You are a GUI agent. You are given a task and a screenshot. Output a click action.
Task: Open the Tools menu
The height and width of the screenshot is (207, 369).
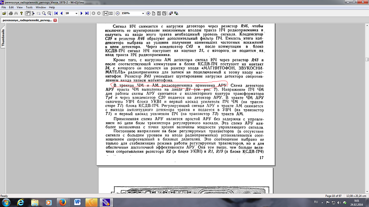click(x=29, y=8)
